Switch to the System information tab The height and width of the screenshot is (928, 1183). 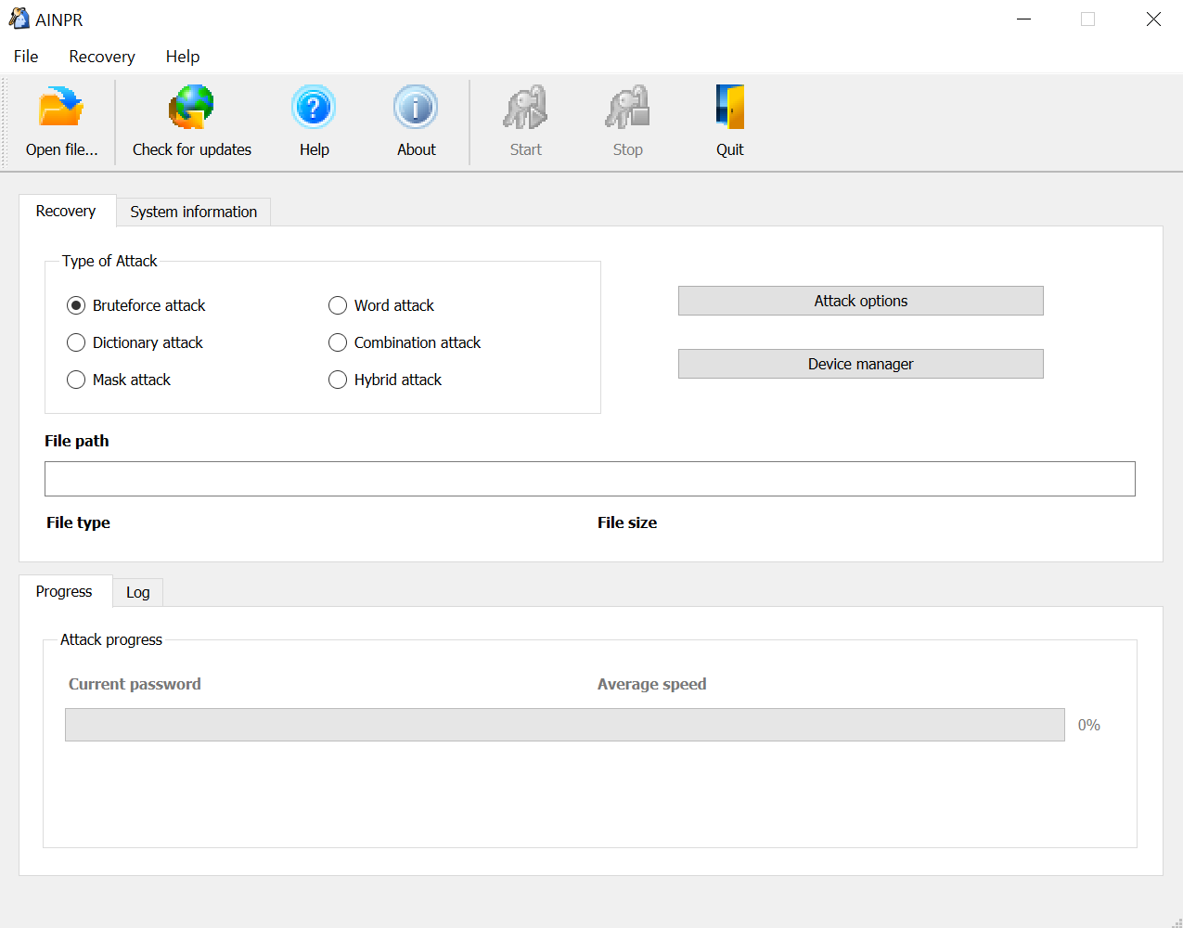click(x=193, y=212)
